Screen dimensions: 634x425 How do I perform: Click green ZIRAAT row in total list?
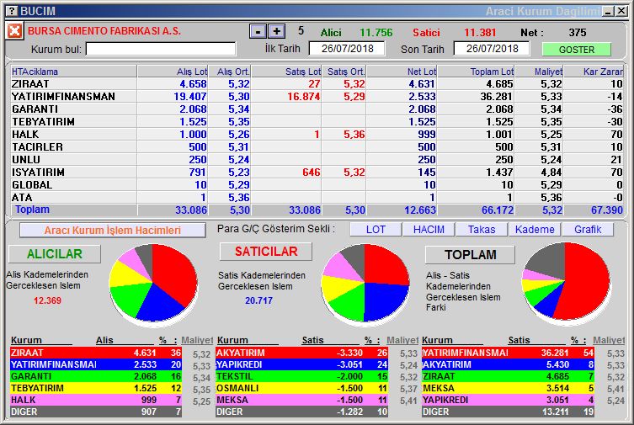coord(508,376)
